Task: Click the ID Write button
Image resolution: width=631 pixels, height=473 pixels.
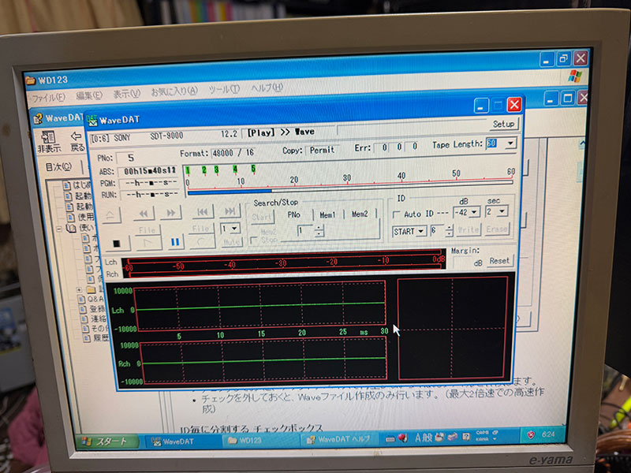Action: coord(469,229)
